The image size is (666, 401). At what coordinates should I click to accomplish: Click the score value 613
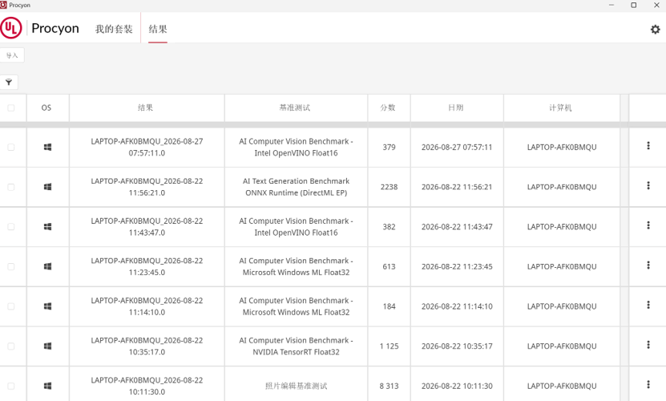point(389,266)
